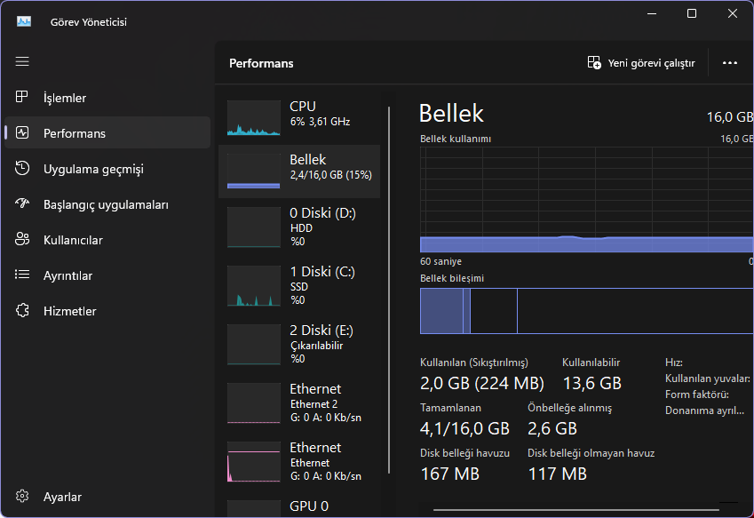
Task: Click the Ayrıntılar list icon
Action: click(23, 275)
